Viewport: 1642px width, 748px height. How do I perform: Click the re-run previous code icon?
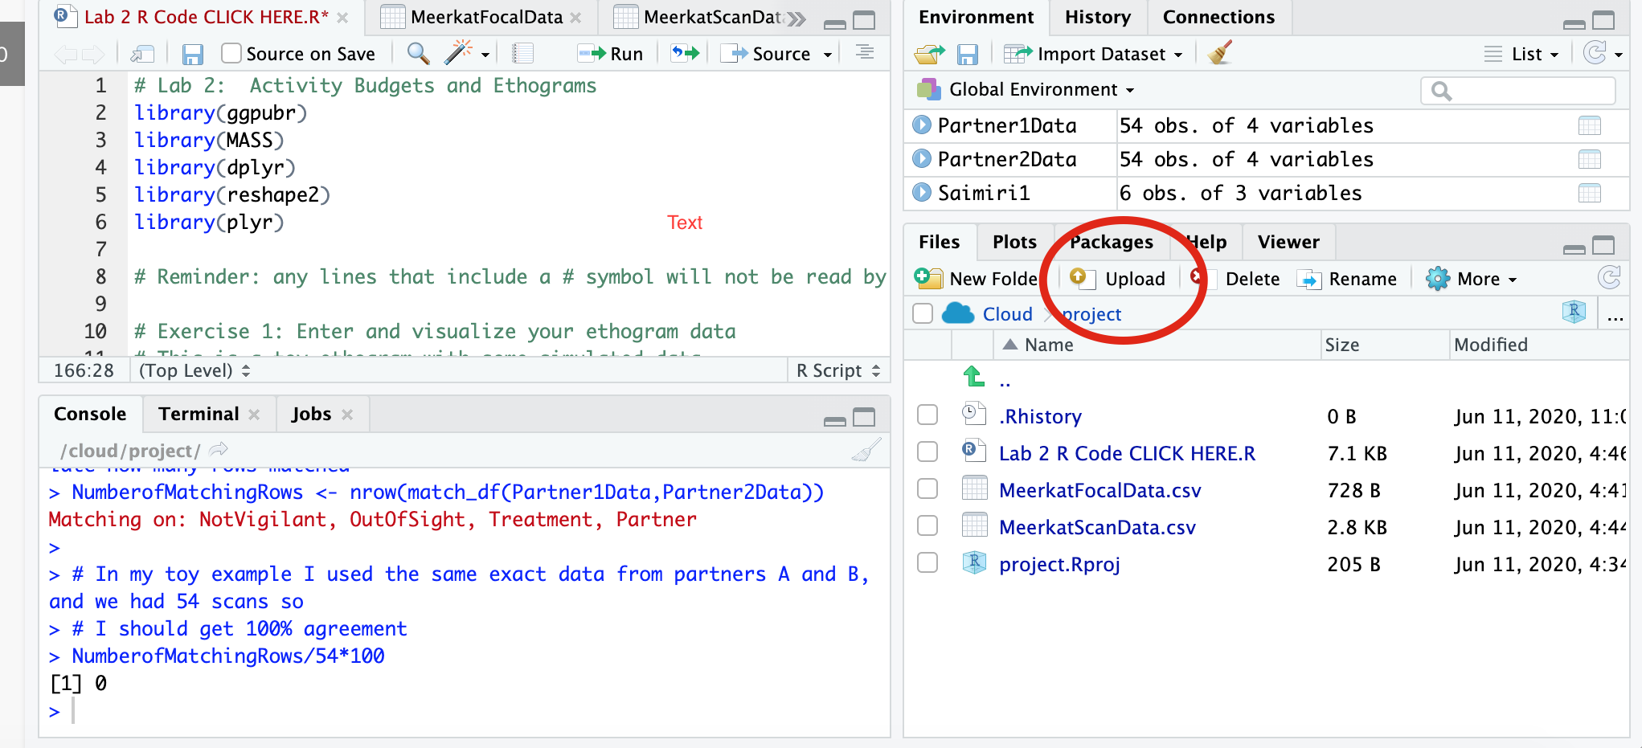point(685,54)
